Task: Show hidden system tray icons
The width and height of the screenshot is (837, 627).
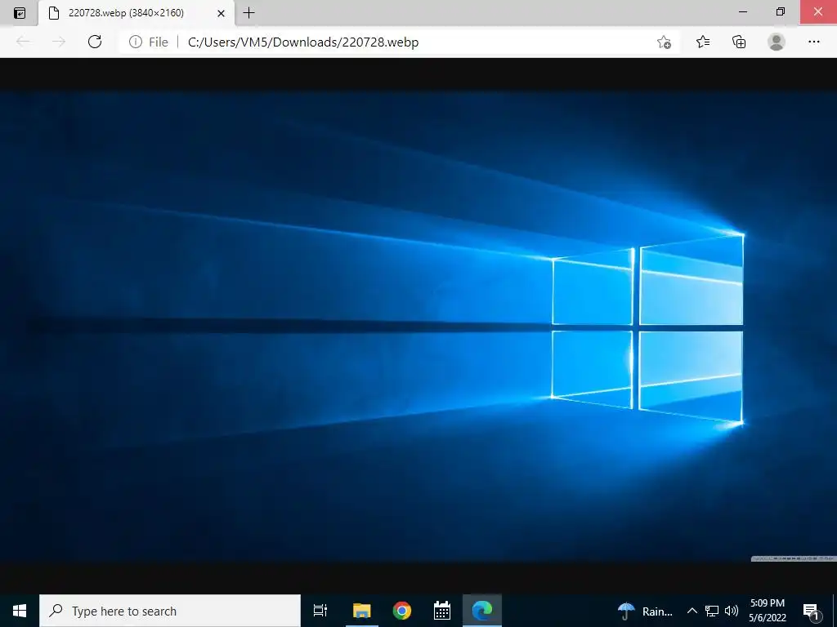Action: [x=692, y=611]
